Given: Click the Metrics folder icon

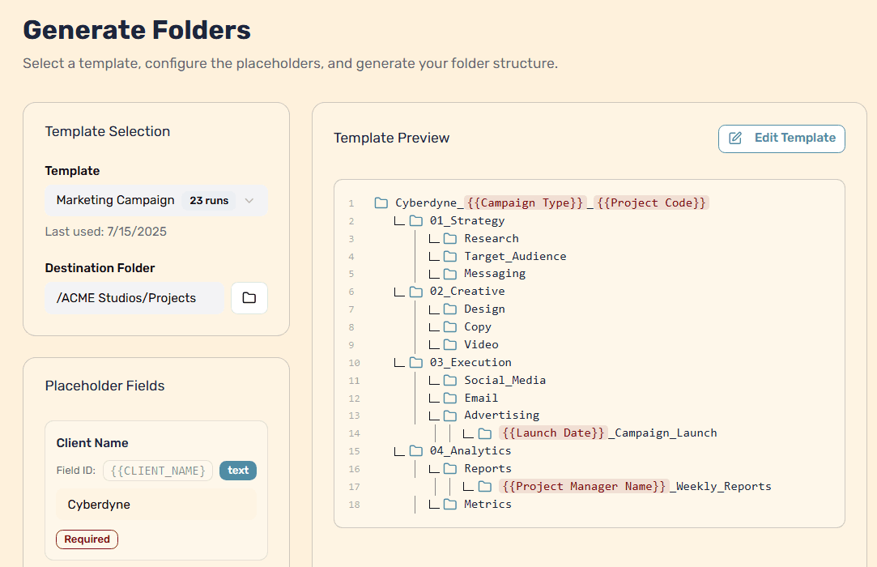Looking at the screenshot, I should click(450, 505).
